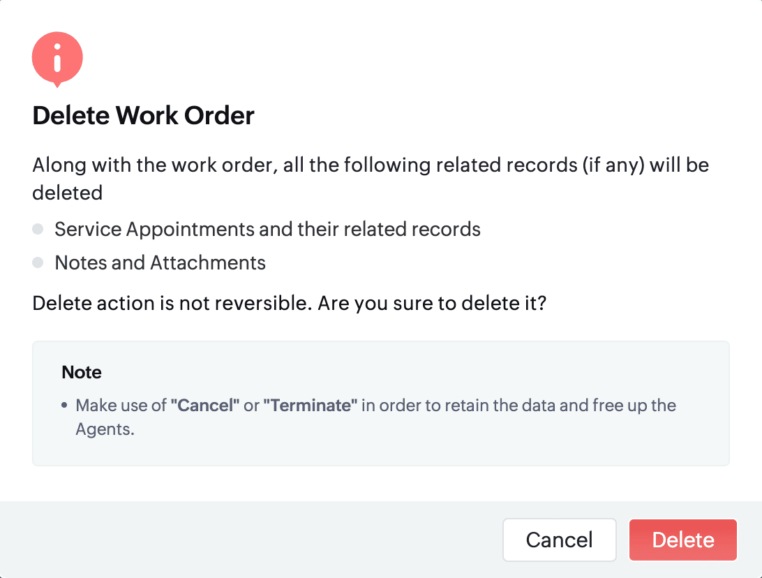
Task: Click the Note heading
Action: [82, 372]
